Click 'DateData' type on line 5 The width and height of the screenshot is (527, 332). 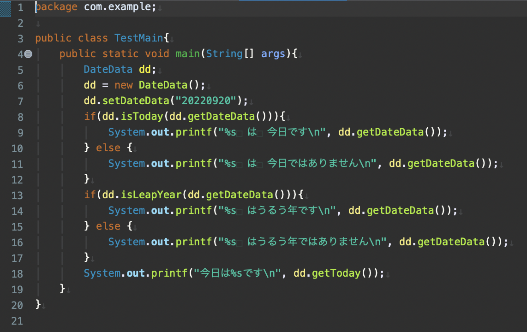click(x=108, y=70)
